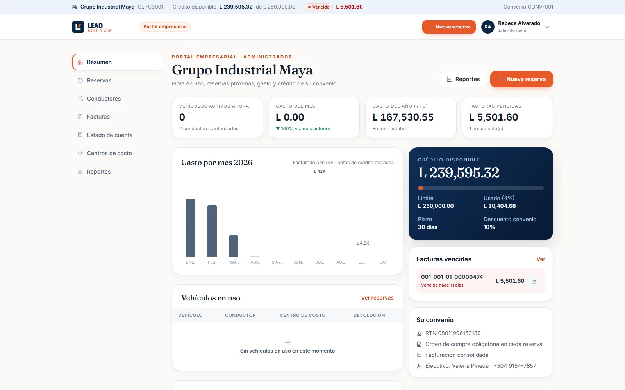Click Convenio CONV-001 text
Viewport: 625px width, 390px height.
click(x=528, y=7)
